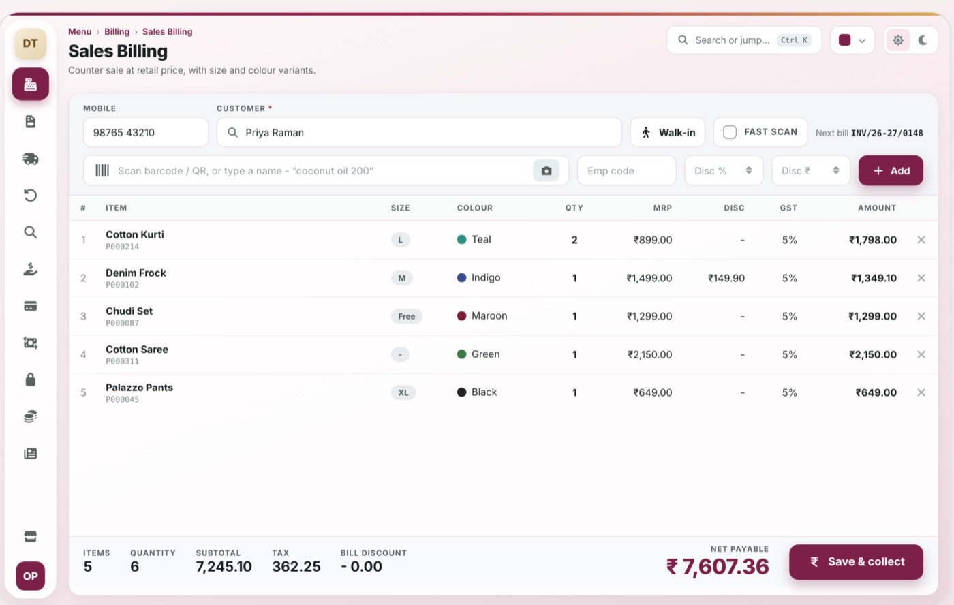Viewport: 954px width, 605px height.
Task: Open the invoice document icon in sidebar
Action: pyautogui.click(x=30, y=122)
